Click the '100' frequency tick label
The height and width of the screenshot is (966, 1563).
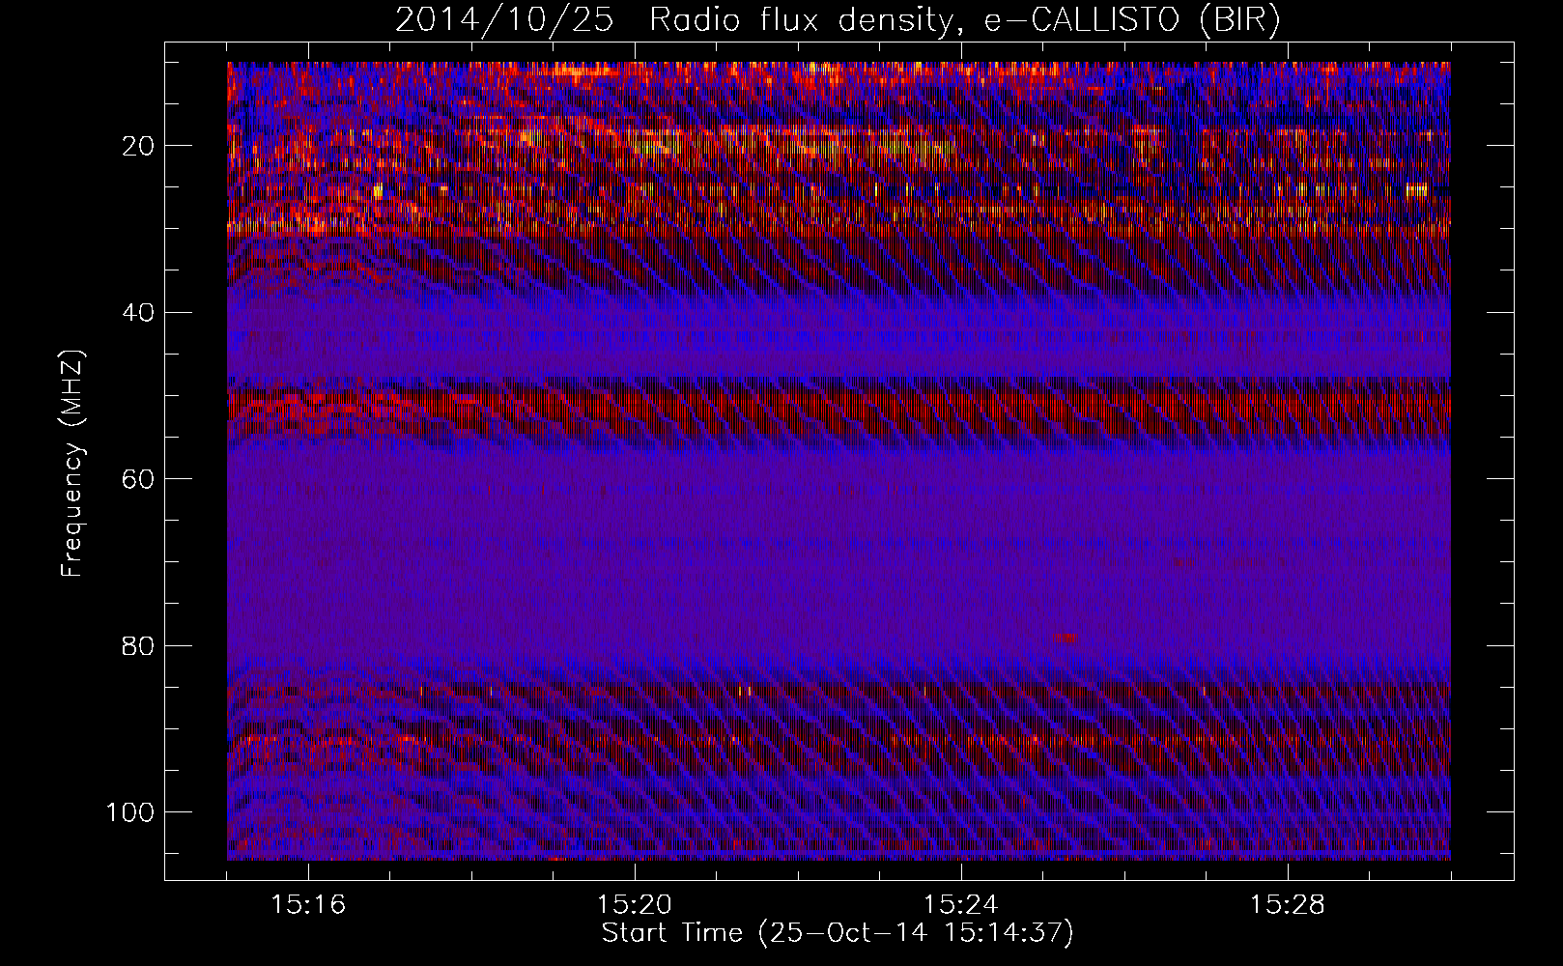tap(130, 812)
